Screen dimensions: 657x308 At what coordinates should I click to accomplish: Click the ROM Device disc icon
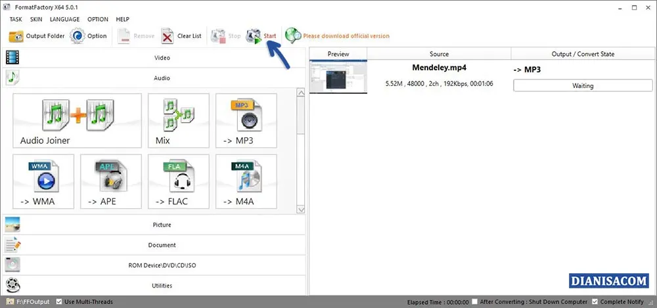point(12,265)
